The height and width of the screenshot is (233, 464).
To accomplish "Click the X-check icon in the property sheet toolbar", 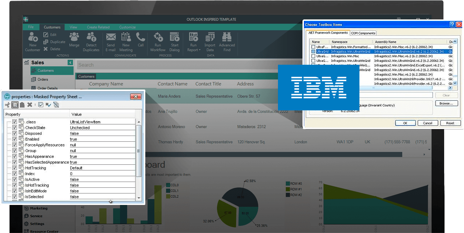I will [48, 105].
